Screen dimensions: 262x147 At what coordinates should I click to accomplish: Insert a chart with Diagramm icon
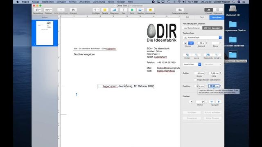click(x=114, y=10)
